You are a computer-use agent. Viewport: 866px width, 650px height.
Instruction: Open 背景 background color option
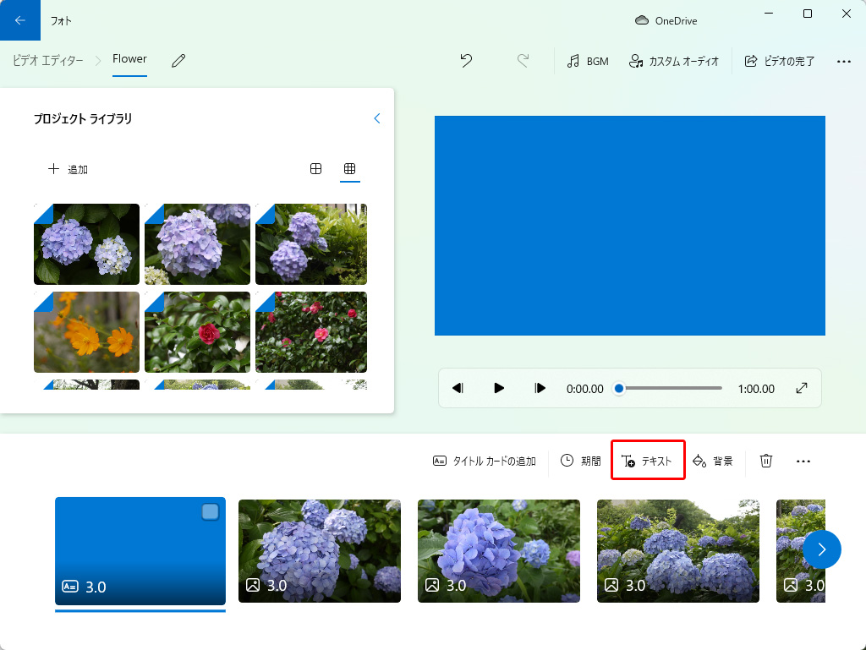point(713,461)
